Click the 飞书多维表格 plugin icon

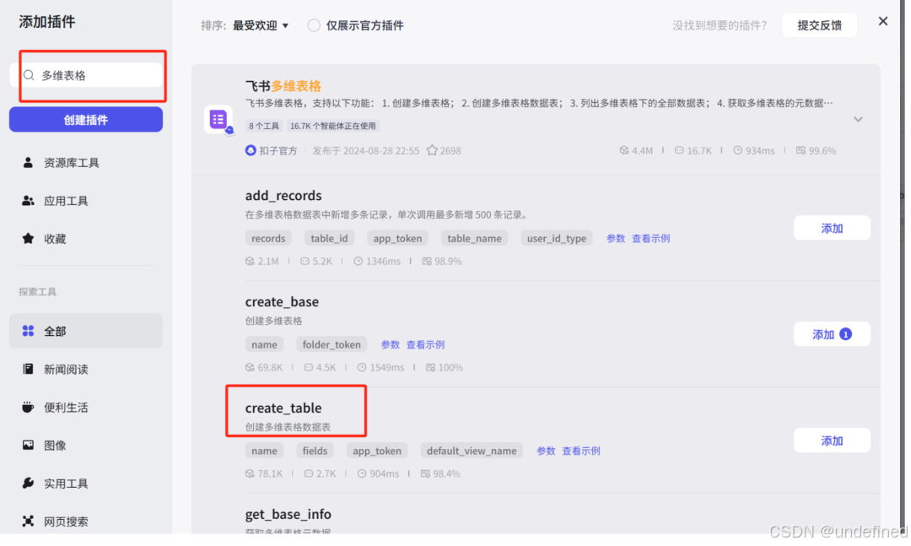[x=218, y=119]
